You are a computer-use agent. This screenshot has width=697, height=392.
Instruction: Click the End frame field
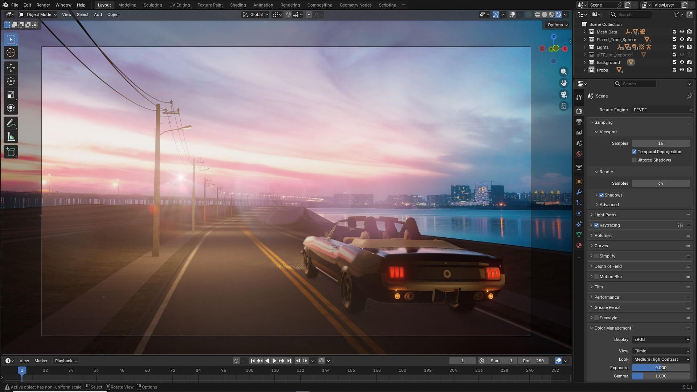(533, 361)
